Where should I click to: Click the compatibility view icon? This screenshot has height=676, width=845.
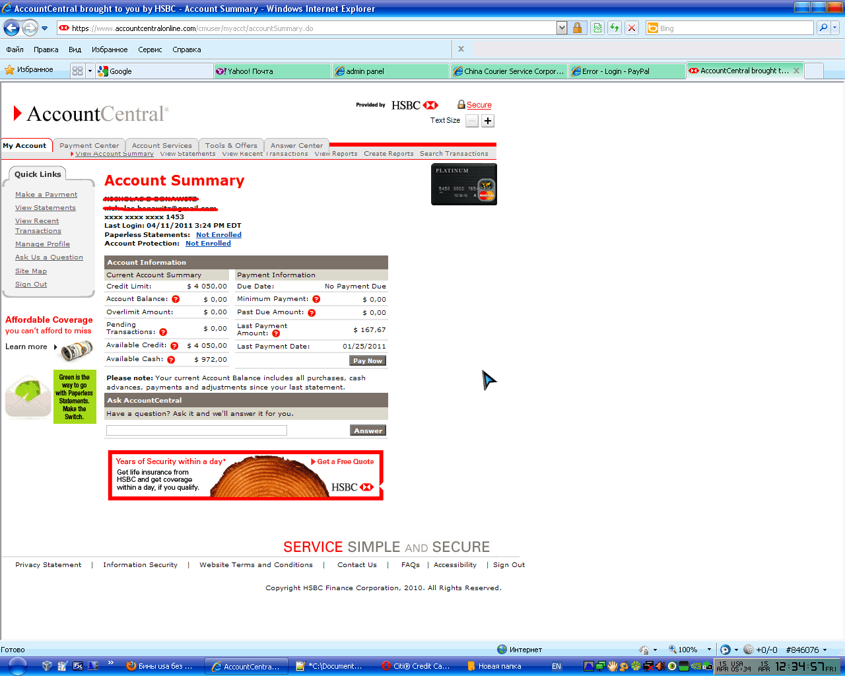pyautogui.click(x=597, y=28)
